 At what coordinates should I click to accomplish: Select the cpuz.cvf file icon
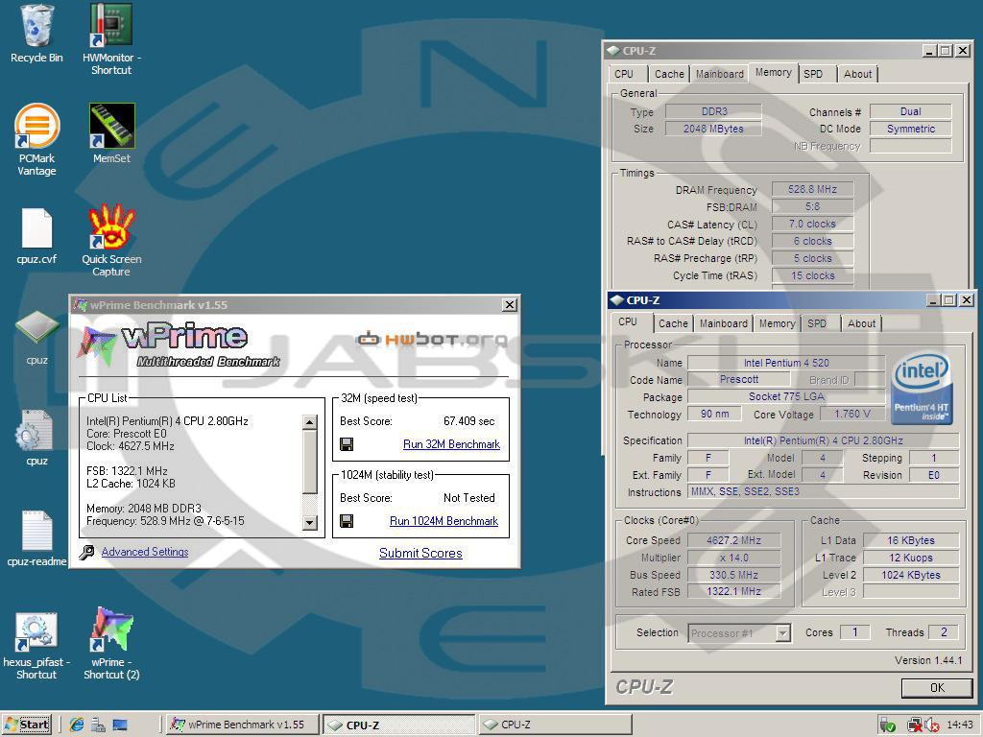point(37,228)
